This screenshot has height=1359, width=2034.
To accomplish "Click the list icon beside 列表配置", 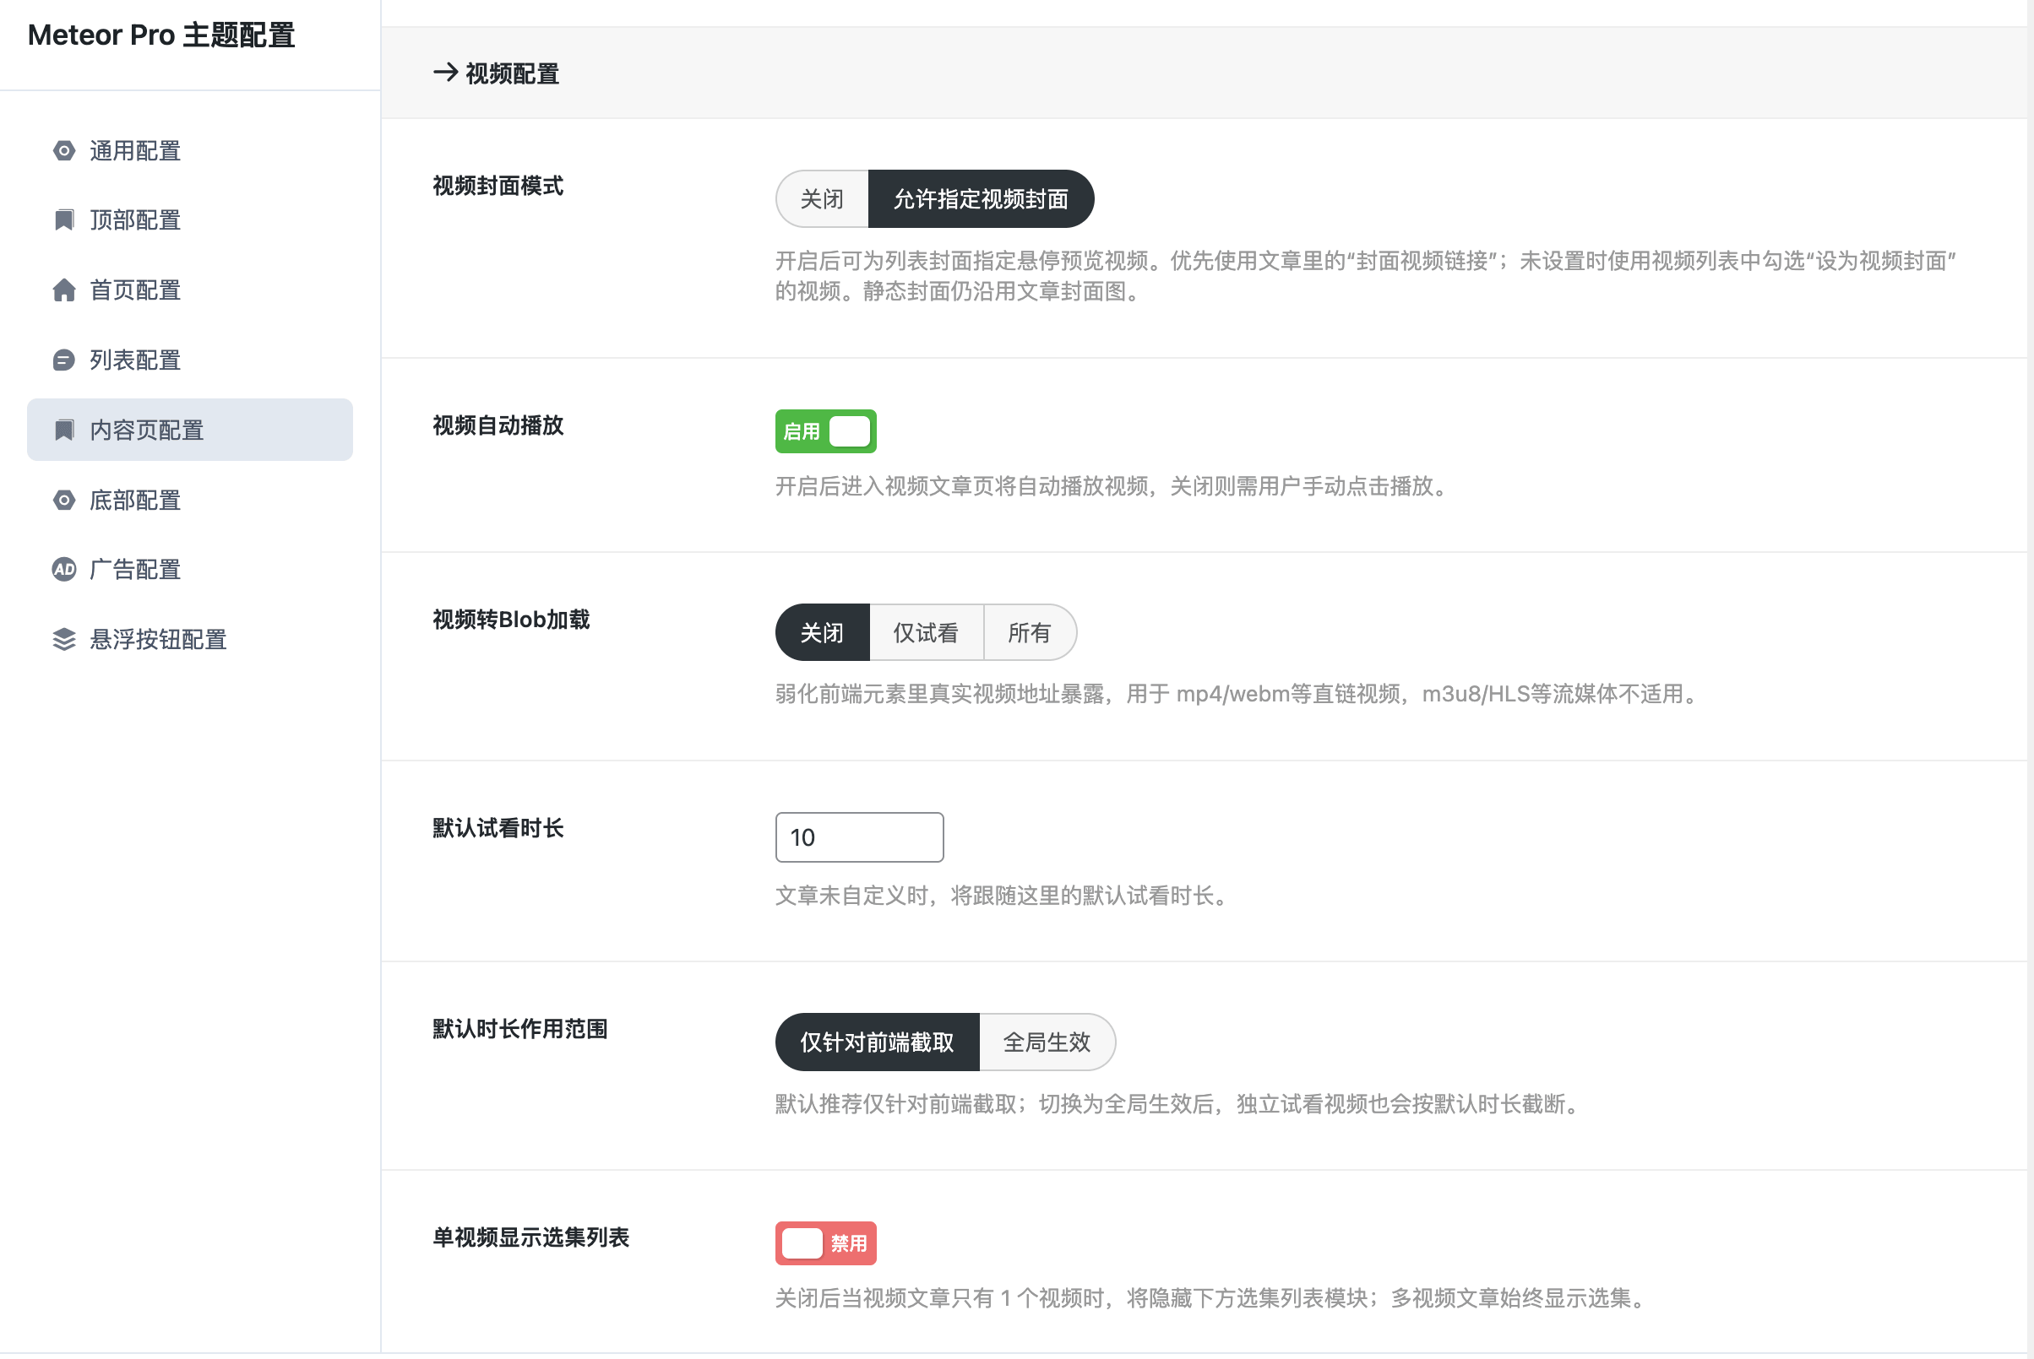I will pyautogui.click(x=64, y=360).
